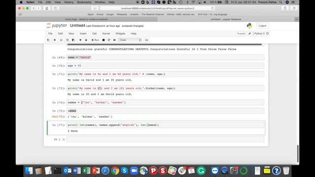The image size is (315, 177).
Task: Open the Kernel menu
Action: click(x=106, y=33)
